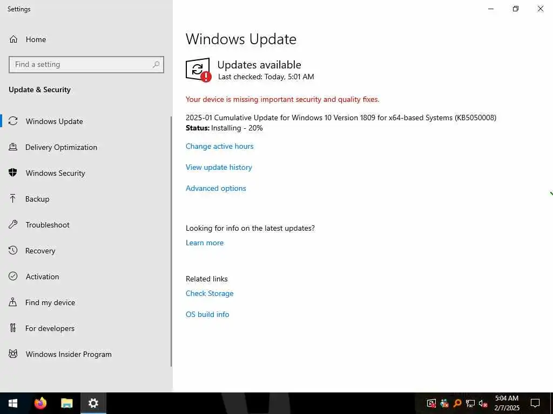Click the Learn more link
553x414 pixels.
[x=205, y=243]
